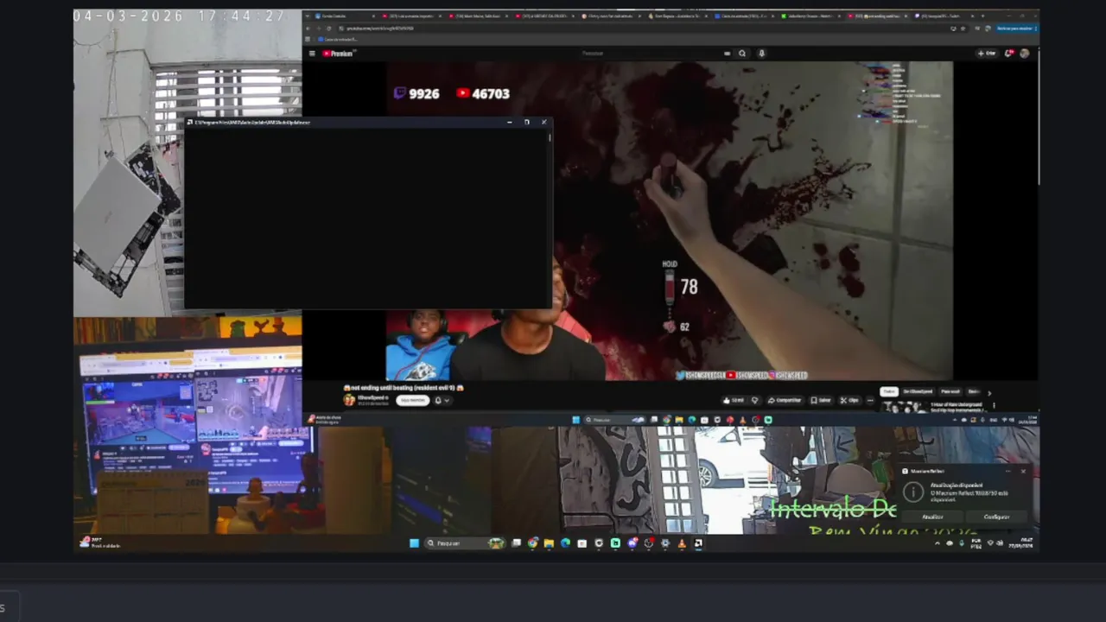The width and height of the screenshot is (1106, 622).
Task: Open the hip hop instrumentals suggested video thumbnail
Action: click(905, 407)
